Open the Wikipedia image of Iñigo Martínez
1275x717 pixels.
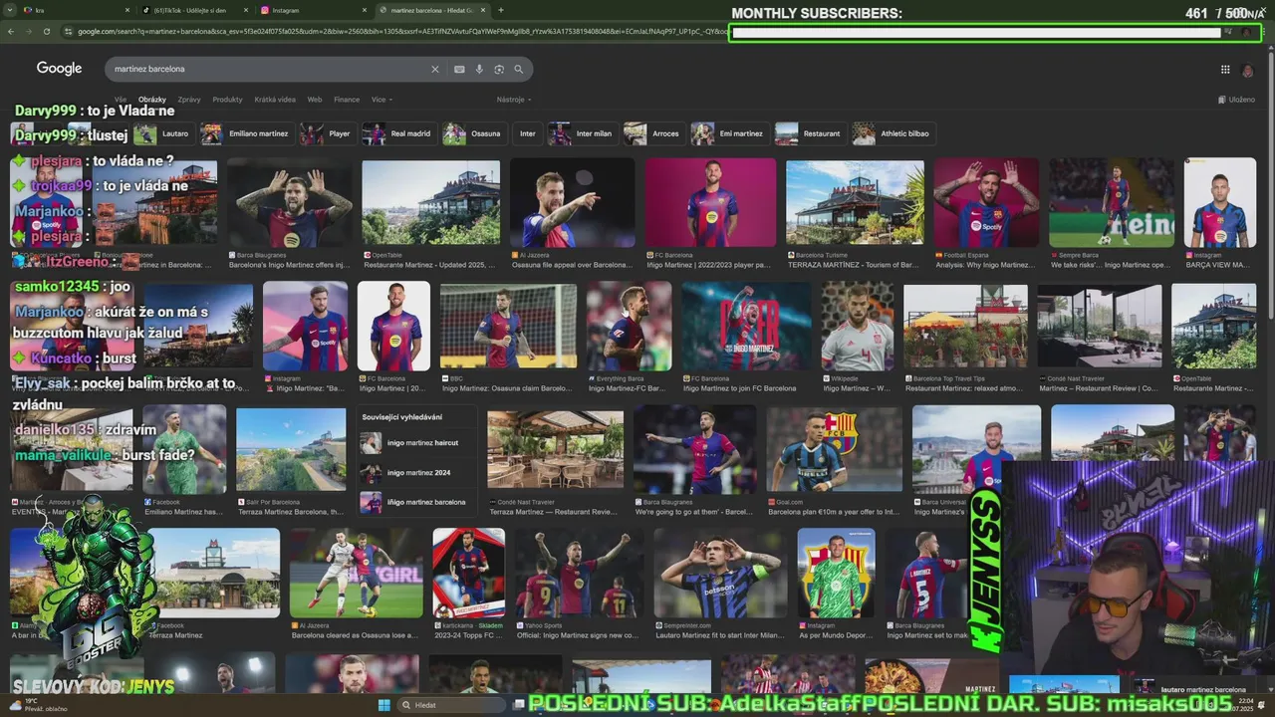tap(858, 327)
